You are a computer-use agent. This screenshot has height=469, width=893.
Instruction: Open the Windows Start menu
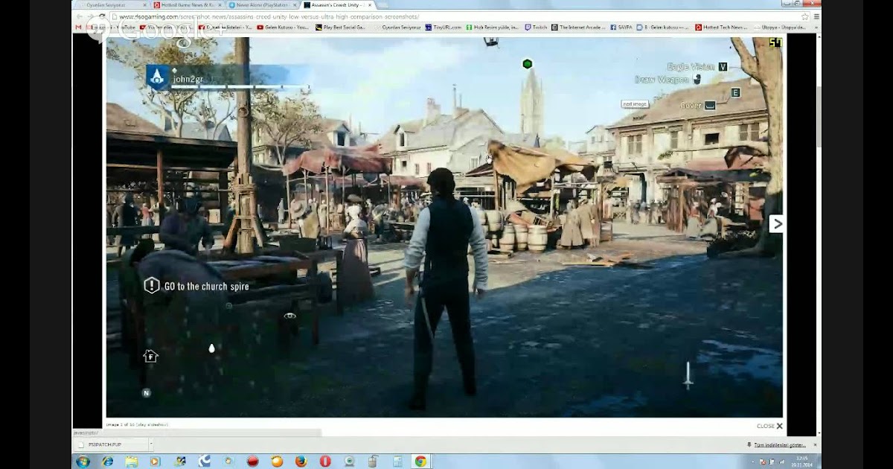click(x=83, y=461)
